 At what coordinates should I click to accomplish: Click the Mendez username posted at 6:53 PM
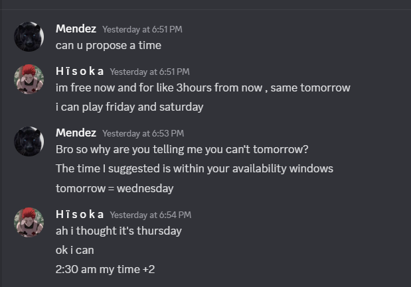[76, 133]
